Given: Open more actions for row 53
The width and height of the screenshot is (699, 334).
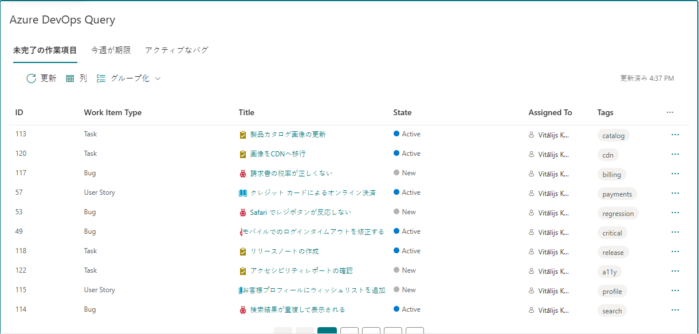Looking at the screenshot, I should 675,213.
